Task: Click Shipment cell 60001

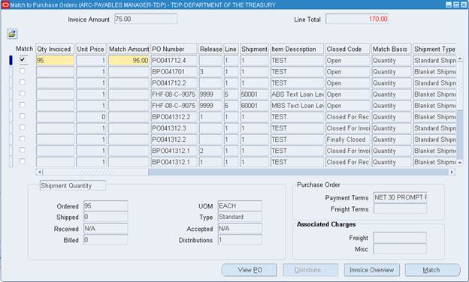Action: (254, 106)
